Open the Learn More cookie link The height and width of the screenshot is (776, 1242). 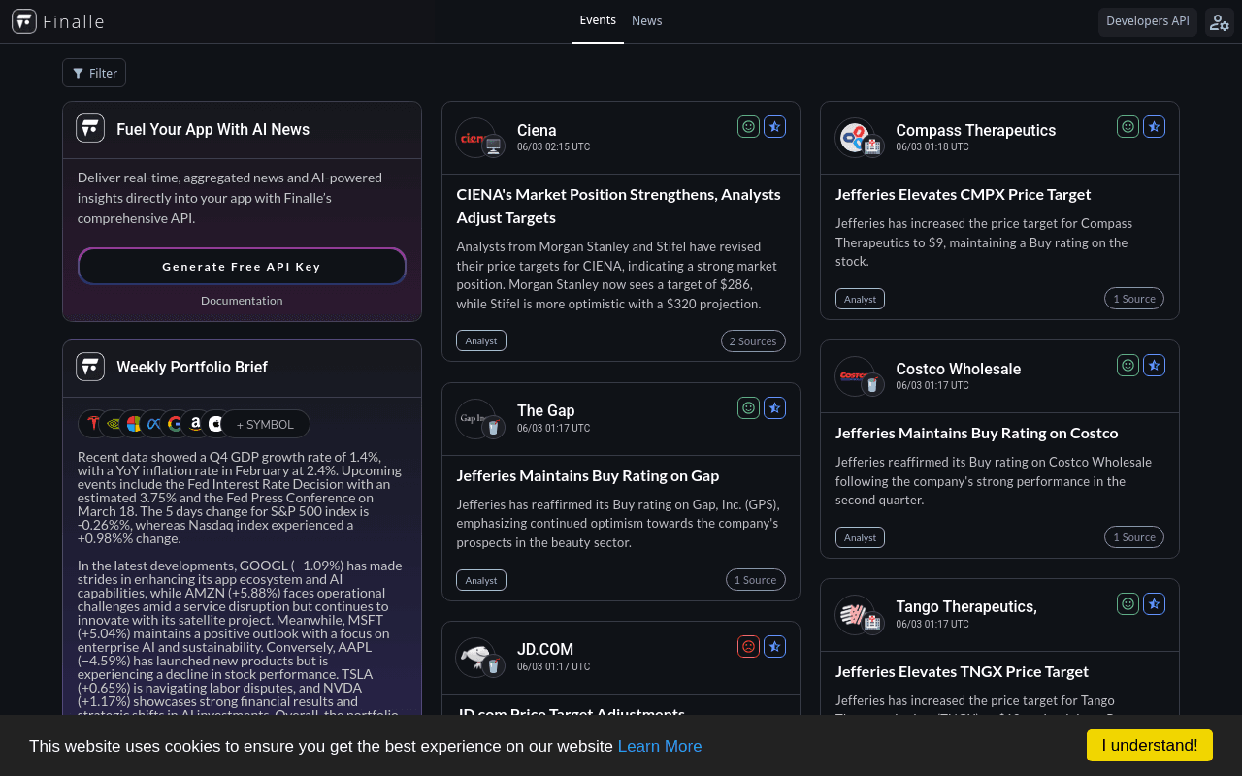[660, 746]
